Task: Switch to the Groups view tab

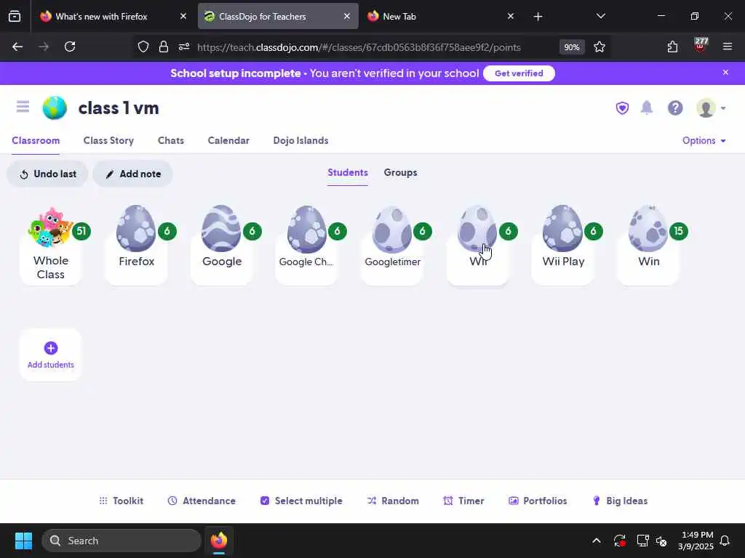Action: click(400, 173)
